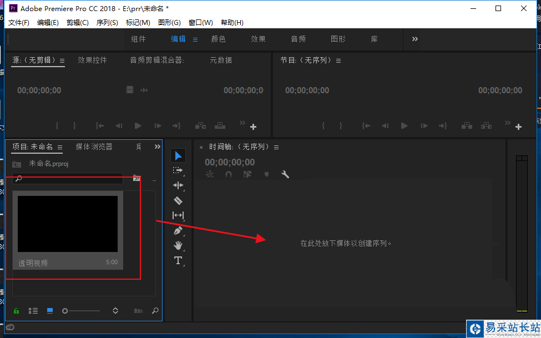Select the Ripple Edit tool

click(x=178, y=185)
